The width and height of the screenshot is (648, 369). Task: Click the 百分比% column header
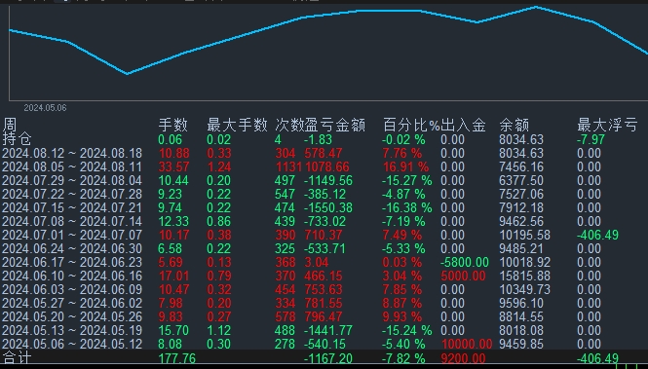[411, 125]
